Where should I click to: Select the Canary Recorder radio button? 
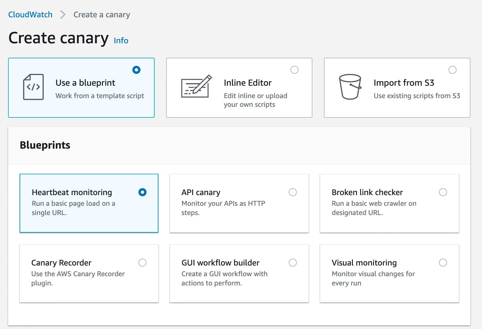point(142,263)
